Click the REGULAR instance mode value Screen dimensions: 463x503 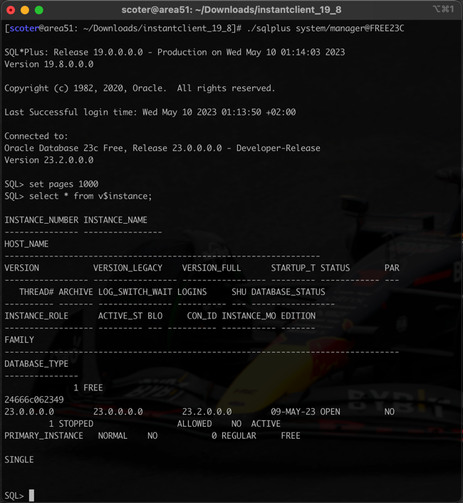pyautogui.click(x=239, y=436)
